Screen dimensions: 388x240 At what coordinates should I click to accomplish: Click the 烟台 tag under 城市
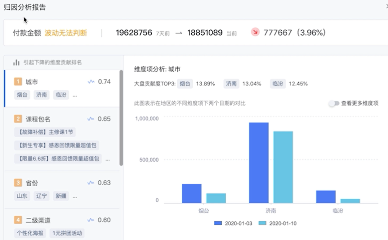point(22,95)
